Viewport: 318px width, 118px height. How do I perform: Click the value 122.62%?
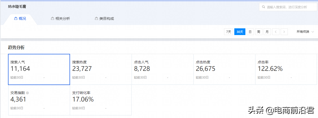point(270,69)
